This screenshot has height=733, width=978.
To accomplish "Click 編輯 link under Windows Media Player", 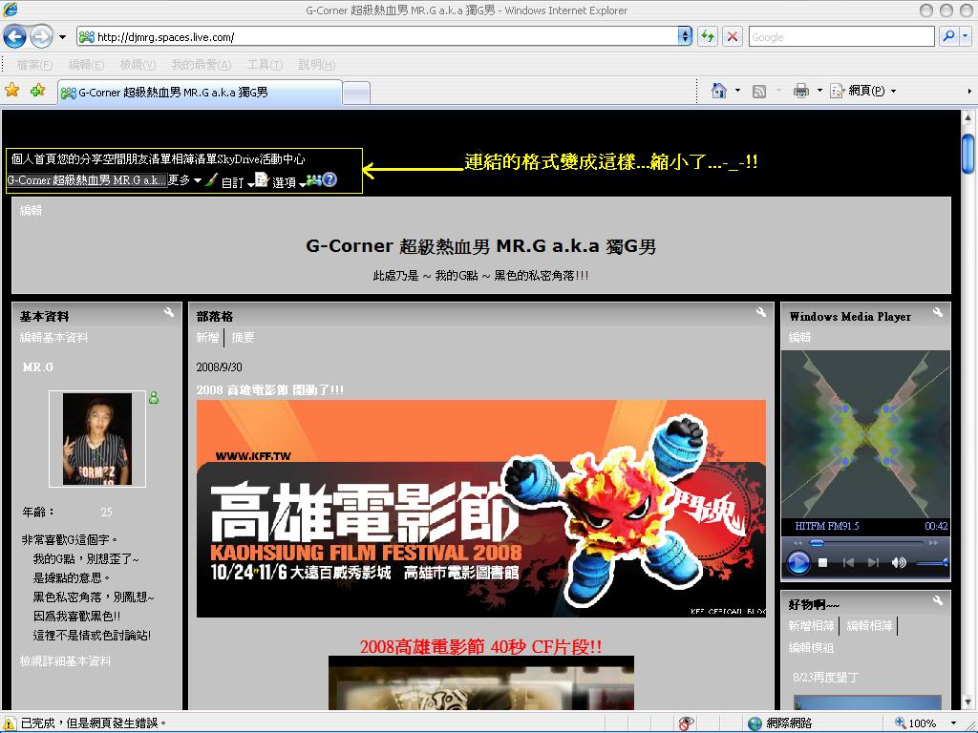I will (799, 338).
